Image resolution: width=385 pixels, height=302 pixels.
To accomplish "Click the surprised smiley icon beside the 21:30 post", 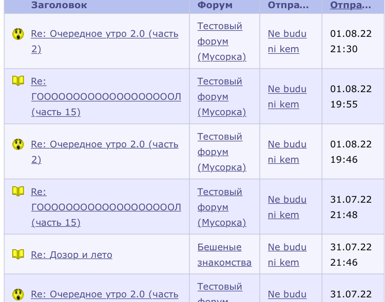I will 18,34.
